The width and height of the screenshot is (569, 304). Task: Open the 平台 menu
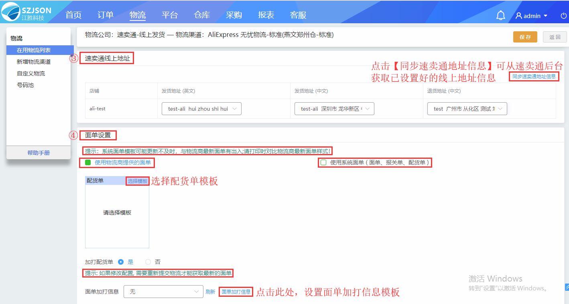point(170,15)
